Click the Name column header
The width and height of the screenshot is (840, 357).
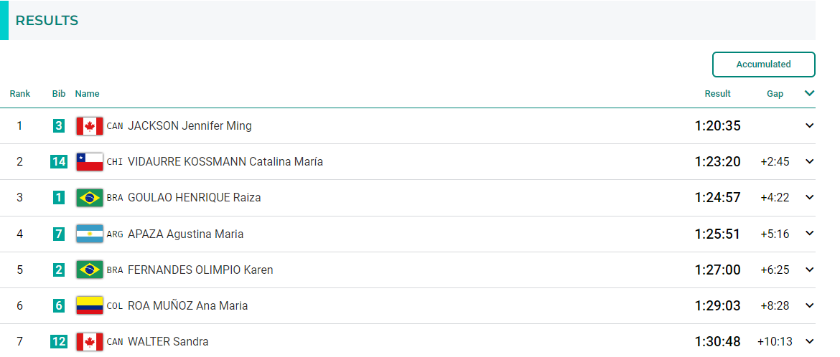pos(88,94)
